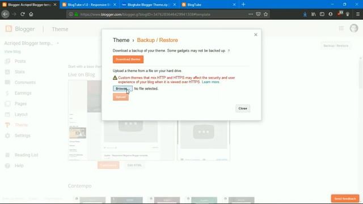363x204 pixels.
Task: Click the browser Back arrow
Action: click(5, 14)
